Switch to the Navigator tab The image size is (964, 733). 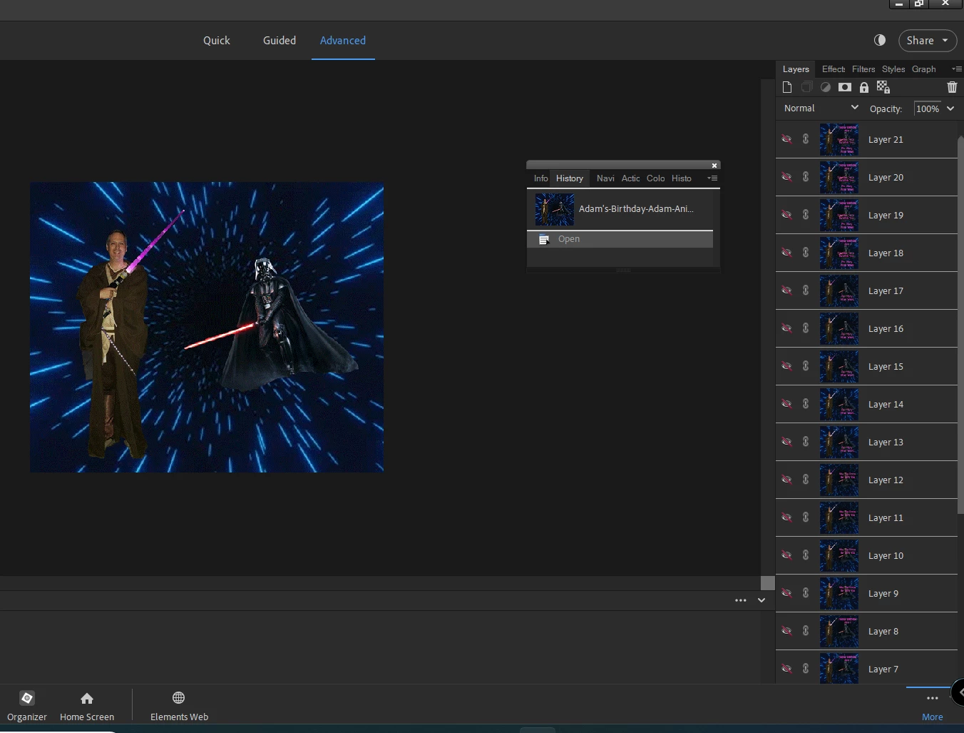click(605, 178)
